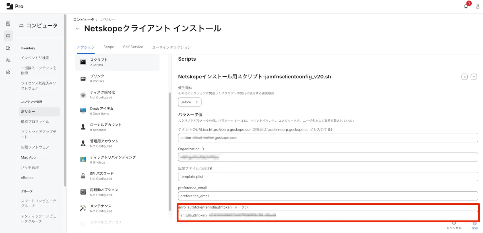Click the テナントのURL input field

(328, 138)
